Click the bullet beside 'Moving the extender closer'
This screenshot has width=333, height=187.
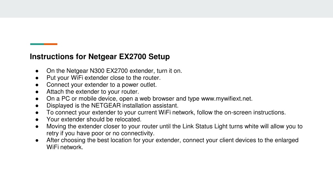pos(37,127)
